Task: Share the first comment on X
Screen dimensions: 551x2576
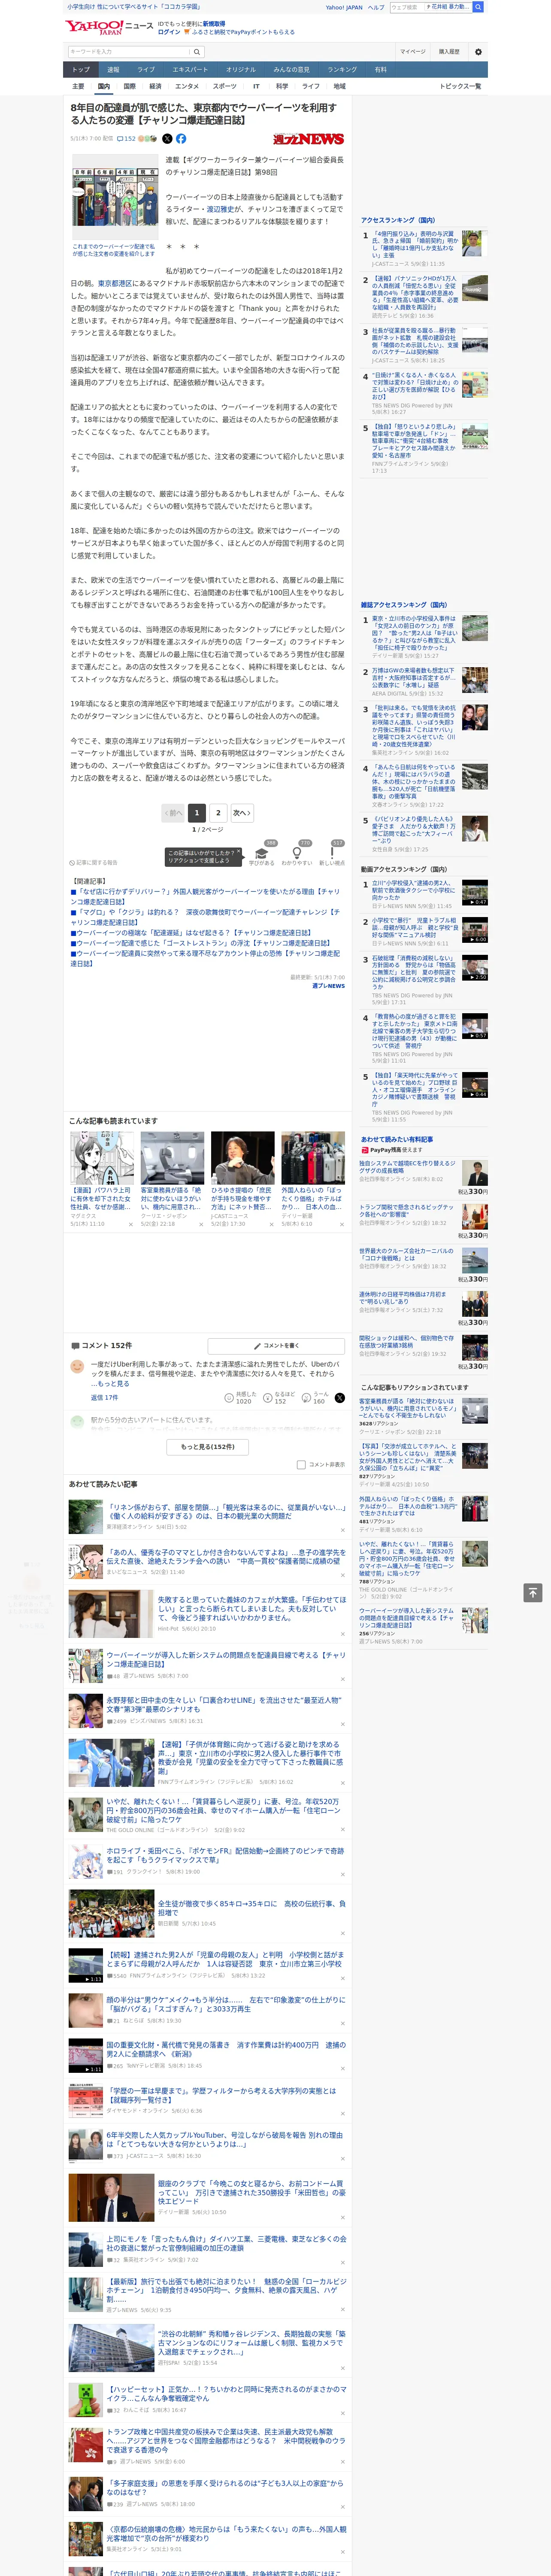Action: (x=340, y=1398)
